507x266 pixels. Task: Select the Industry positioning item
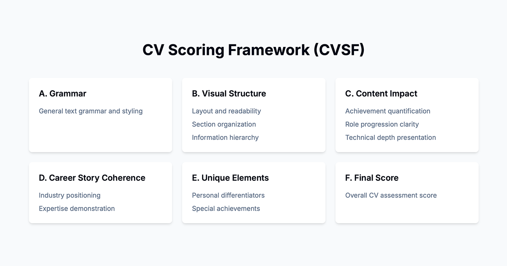(70, 195)
